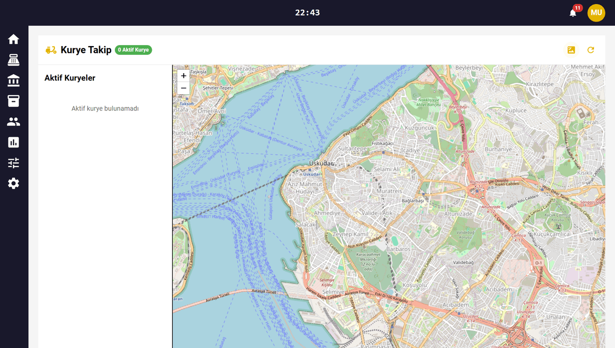
Task: Click the Üsküdar label on the map
Action: (321, 164)
